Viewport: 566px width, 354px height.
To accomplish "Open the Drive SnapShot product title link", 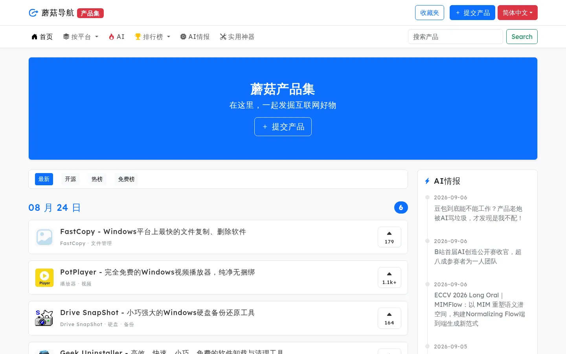I will click(158, 313).
